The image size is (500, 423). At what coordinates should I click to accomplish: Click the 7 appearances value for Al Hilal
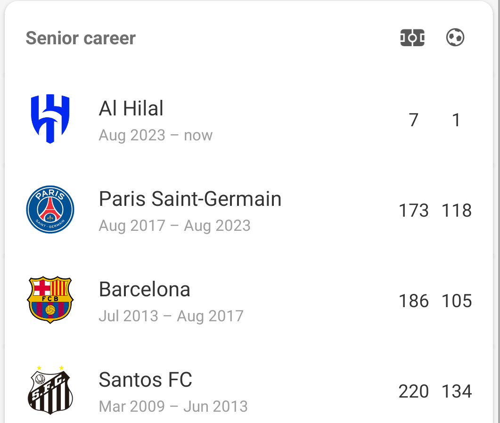tap(414, 120)
